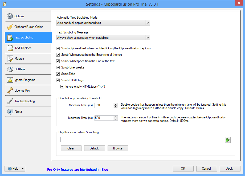Click the License Key golden key icon

pos(10,91)
